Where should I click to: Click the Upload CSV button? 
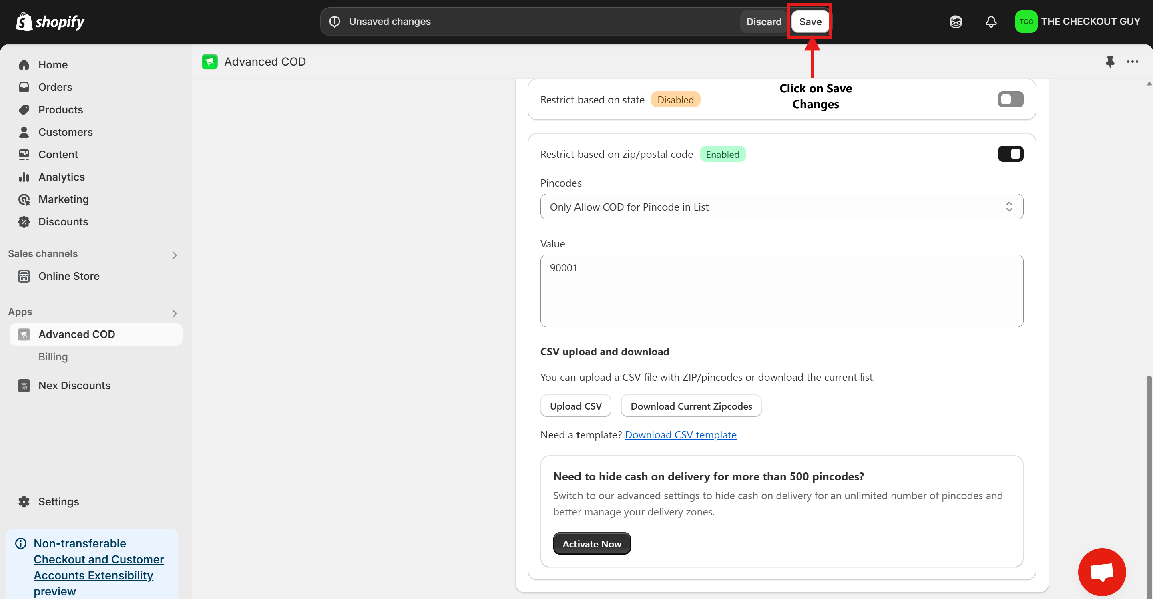(x=576, y=406)
